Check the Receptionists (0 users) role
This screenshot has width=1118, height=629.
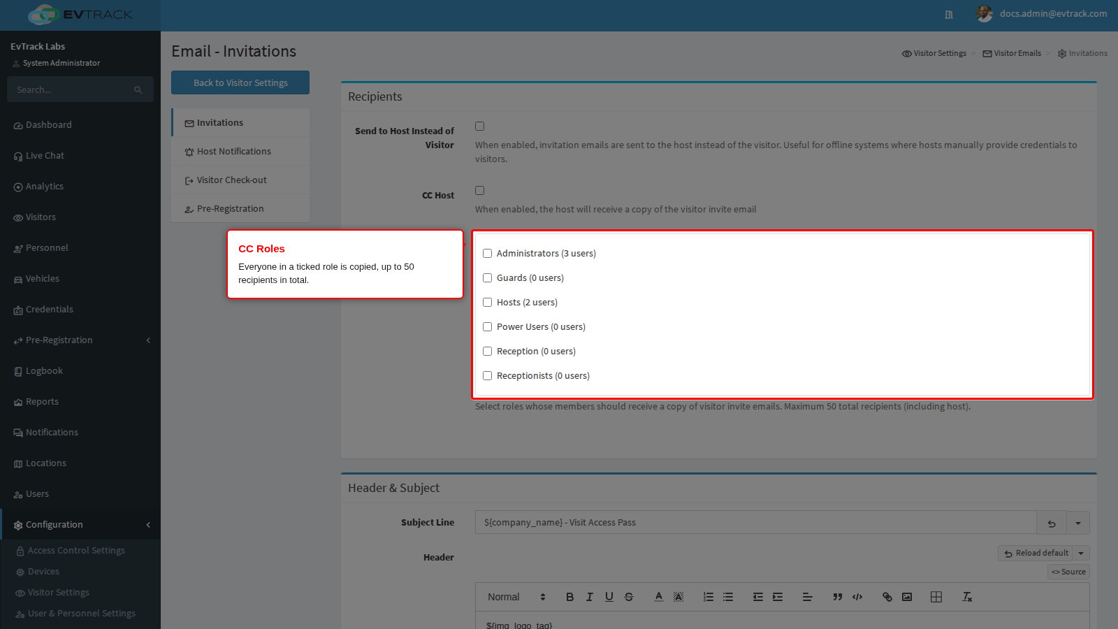coord(488,376)
